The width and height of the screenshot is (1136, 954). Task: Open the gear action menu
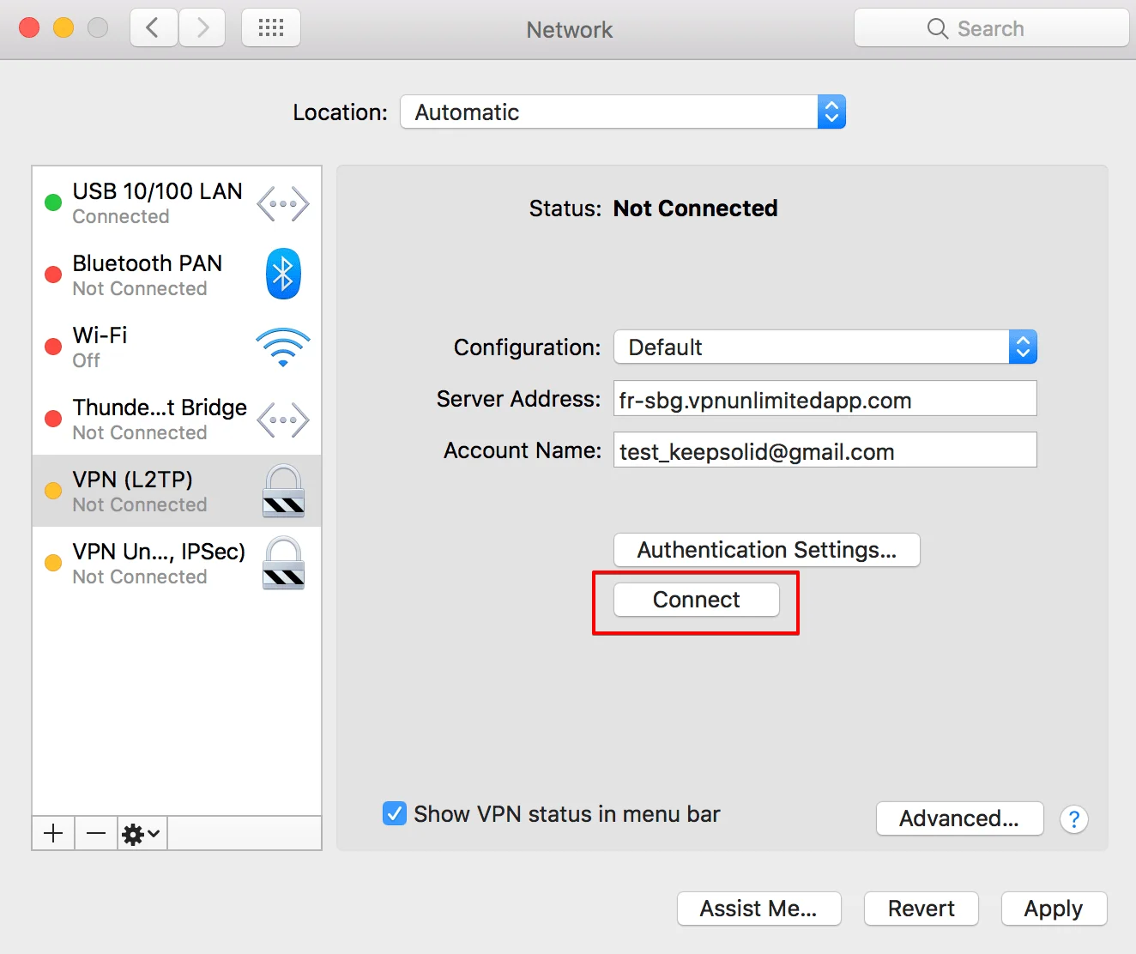(x=142, y=833)
